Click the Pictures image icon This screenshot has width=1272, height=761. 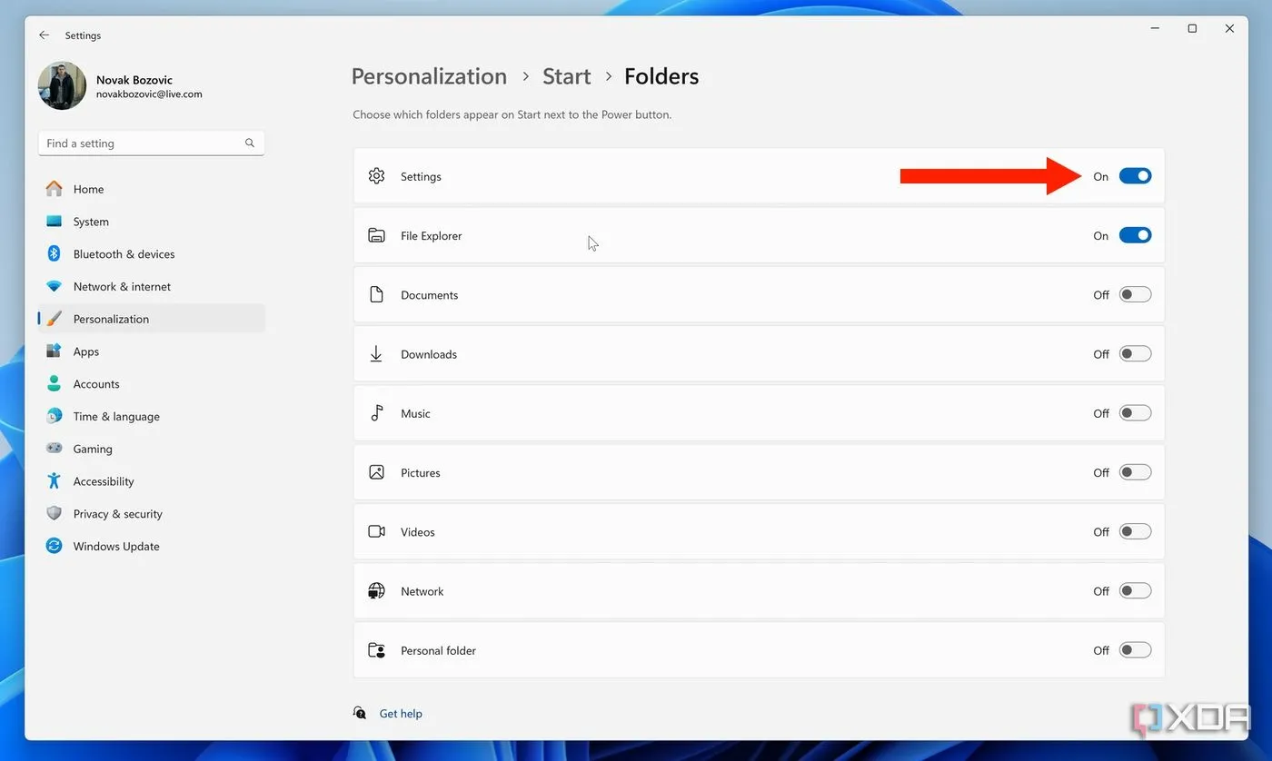tap(376, 472)
